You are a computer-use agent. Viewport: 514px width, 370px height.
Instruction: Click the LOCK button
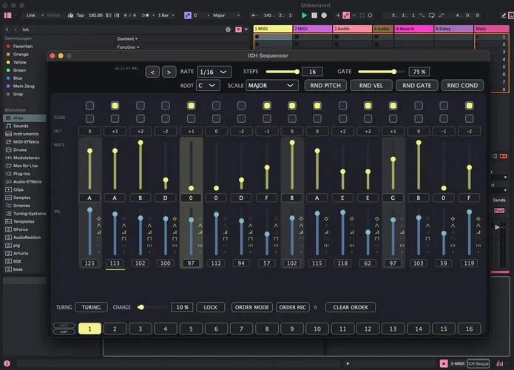click(211, 307)
